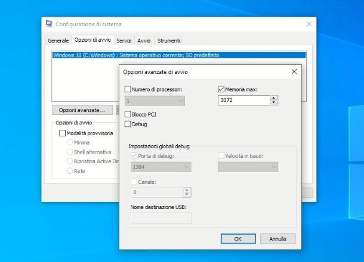Switch to the Generale tab
364x262 pixels.
click(x=58, y=40)
